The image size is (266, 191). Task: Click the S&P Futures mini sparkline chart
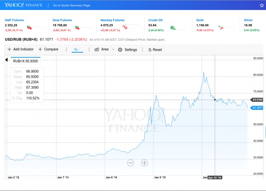(x=35, y=27)
